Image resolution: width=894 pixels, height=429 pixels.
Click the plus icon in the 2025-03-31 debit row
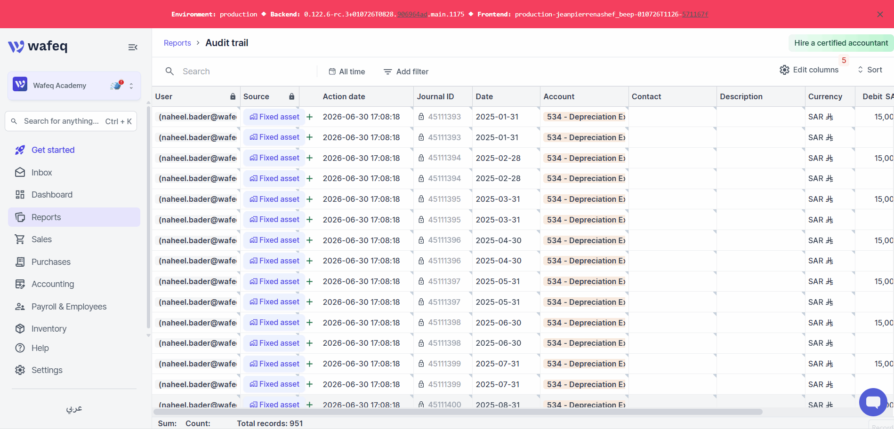tap(310, 199)
